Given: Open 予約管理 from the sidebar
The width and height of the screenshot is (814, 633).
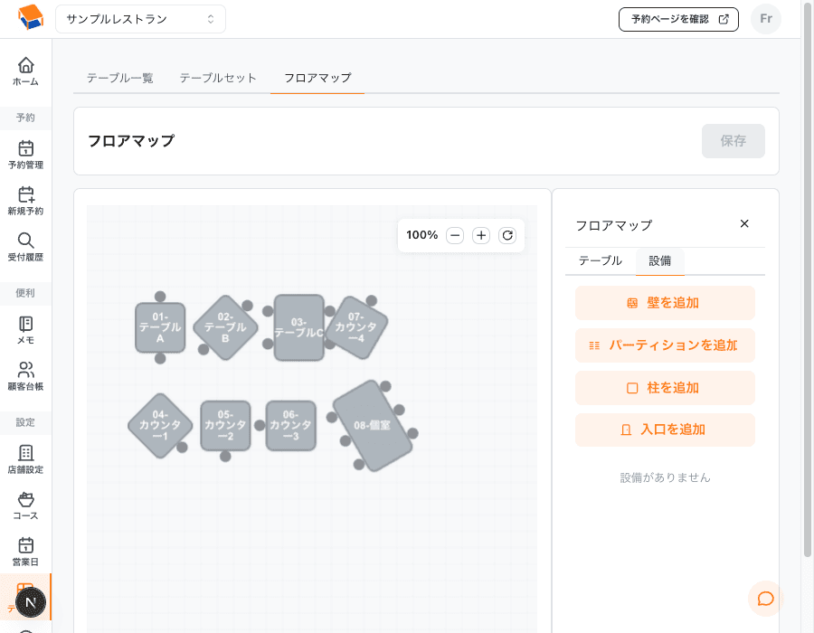Looking at the screenshot, I should click(x=25, y=152).
